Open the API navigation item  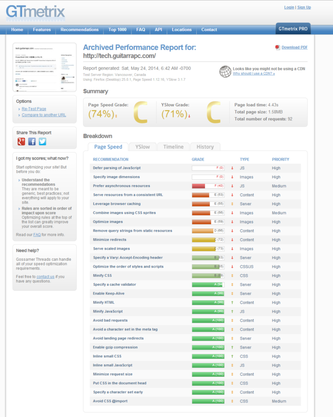[x=158, y=30]
